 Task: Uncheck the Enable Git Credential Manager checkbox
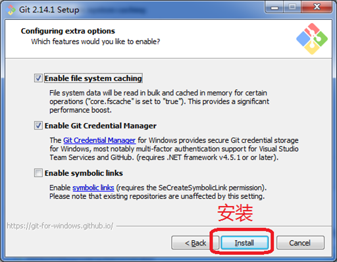(38, 126)
